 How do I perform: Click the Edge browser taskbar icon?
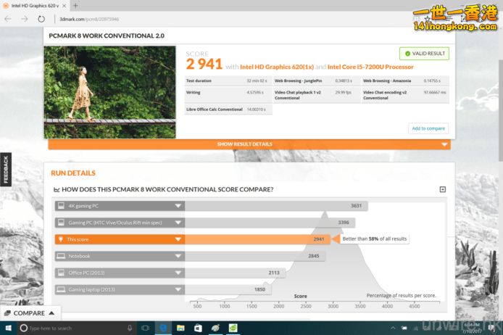163,328
